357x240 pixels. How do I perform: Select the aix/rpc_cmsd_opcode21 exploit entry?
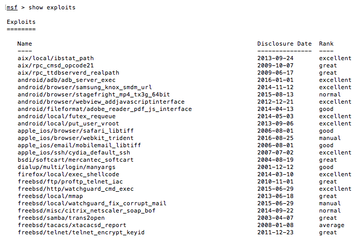(56, 65)
